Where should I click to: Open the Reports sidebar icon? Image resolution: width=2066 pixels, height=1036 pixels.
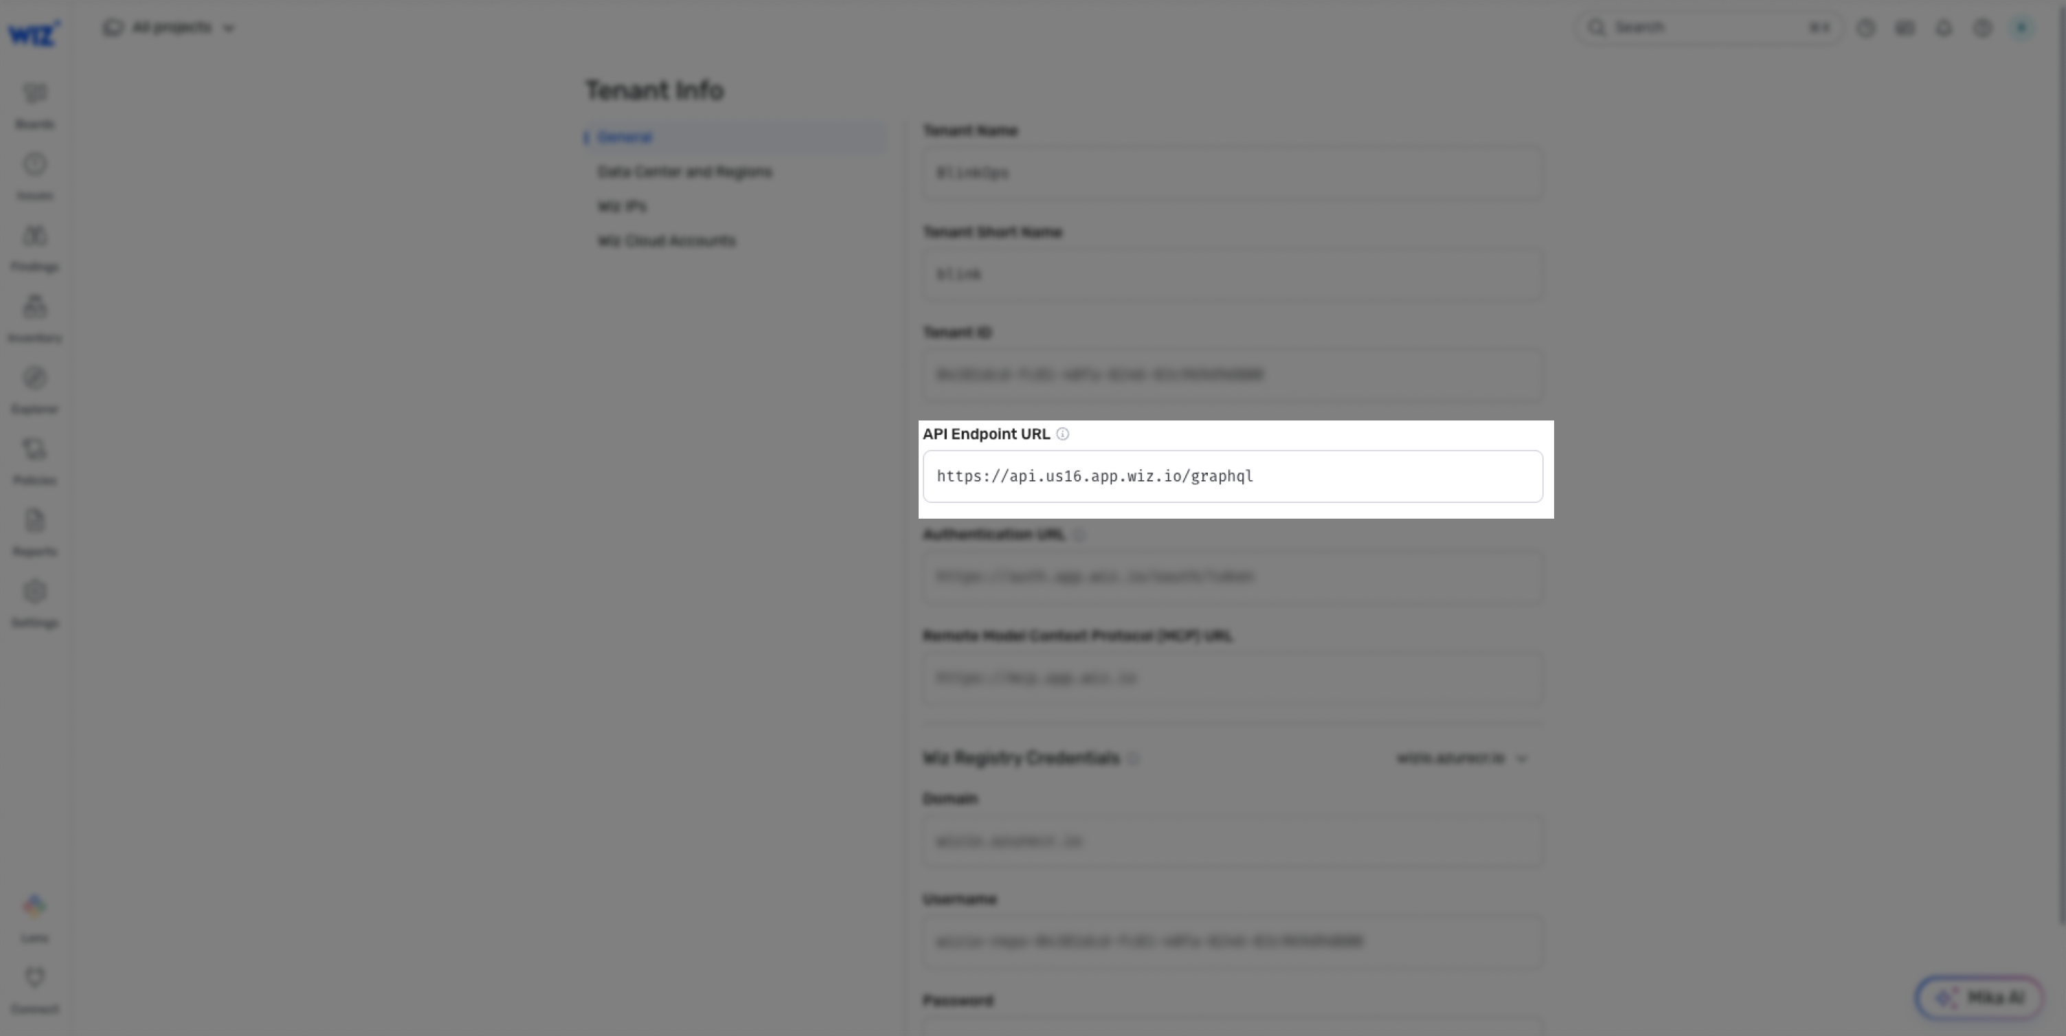pyautogui.click(x=34, y=534)
